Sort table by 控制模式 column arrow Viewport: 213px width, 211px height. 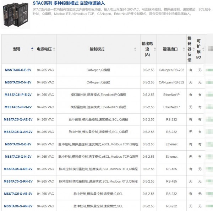click(135, 49)
